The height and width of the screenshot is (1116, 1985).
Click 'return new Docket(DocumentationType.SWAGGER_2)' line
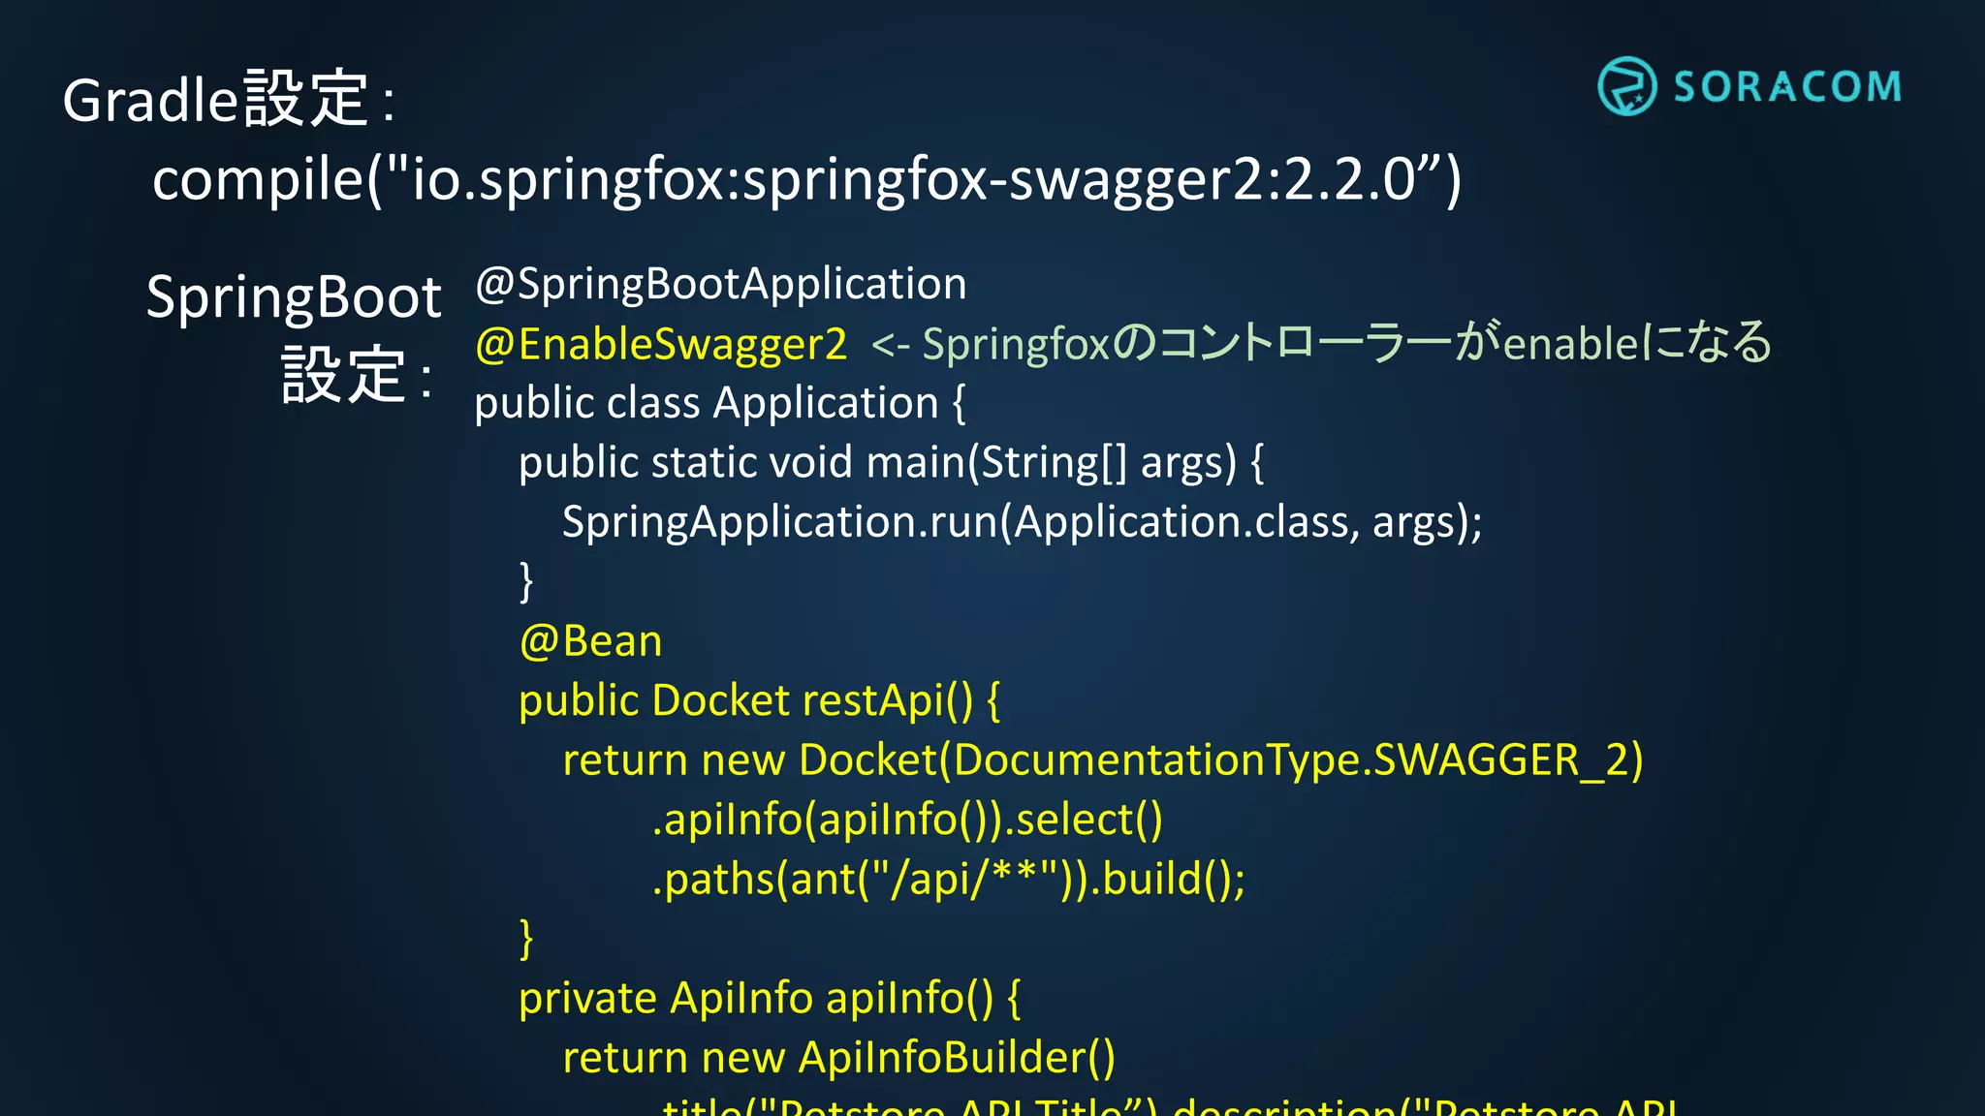coord(1103,760)
